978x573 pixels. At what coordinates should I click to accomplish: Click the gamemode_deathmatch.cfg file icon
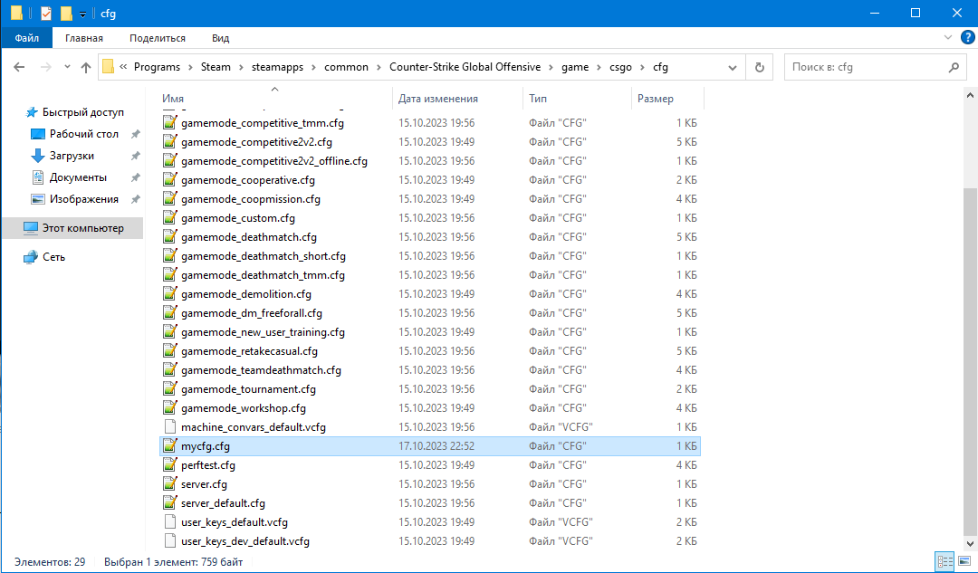pyautogui.click(x=169, y=237)
